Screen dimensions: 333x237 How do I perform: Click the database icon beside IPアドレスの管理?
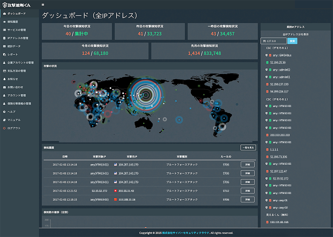[x=4, y=38]
